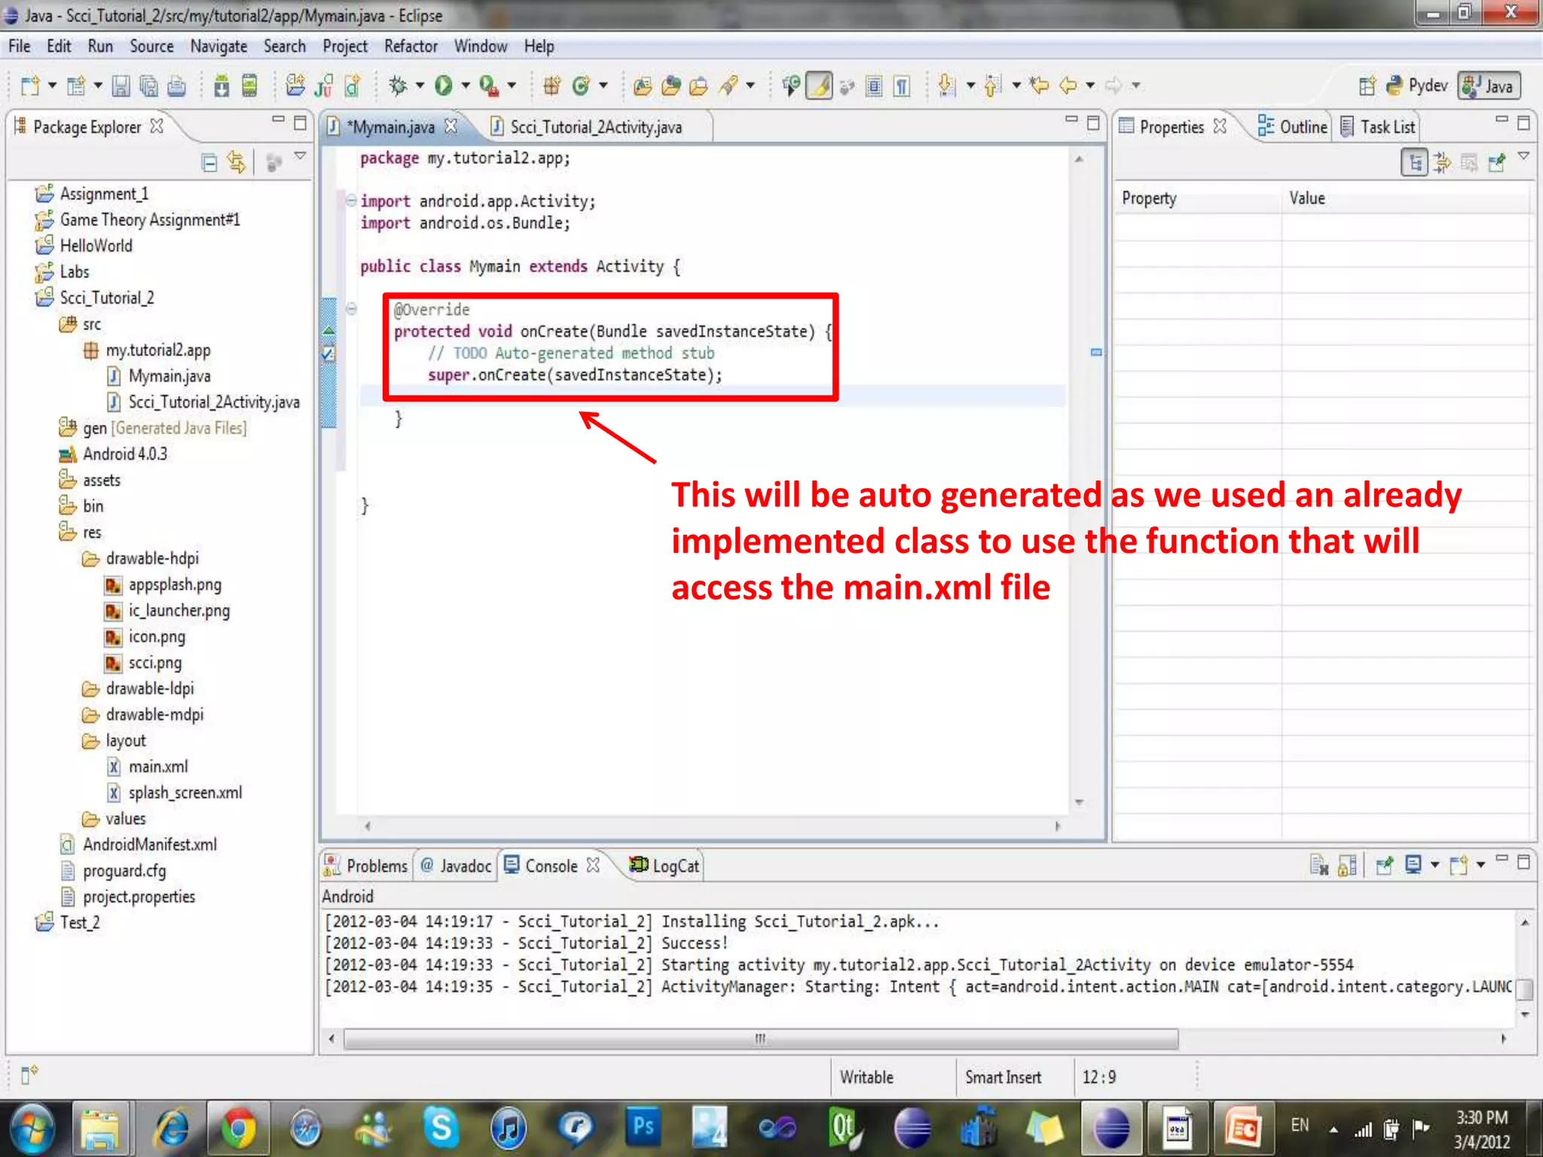
Task: Open Photoshop from the Windows taskbar
Action: [644, 1128]
